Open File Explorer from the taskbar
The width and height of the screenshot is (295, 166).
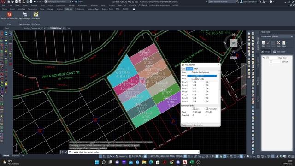[144, 162]
